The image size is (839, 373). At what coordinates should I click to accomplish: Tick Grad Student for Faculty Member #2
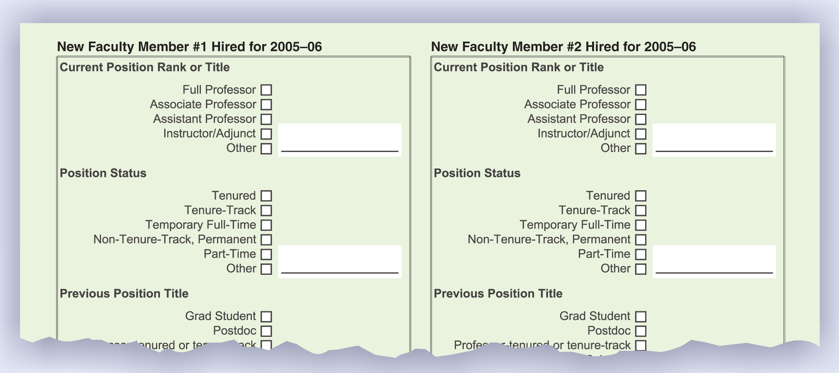(640, 316)
